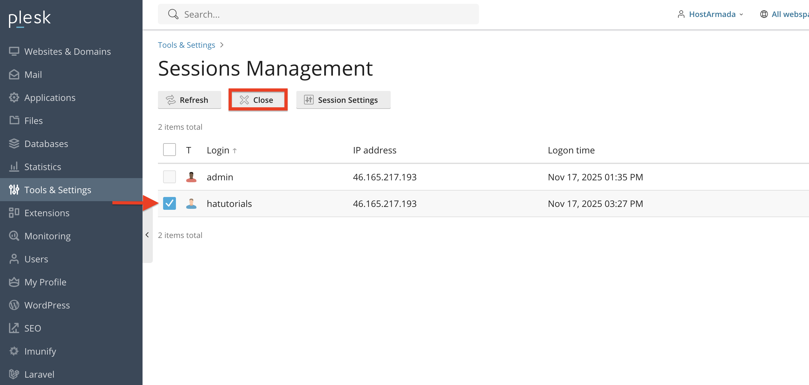809x385 pixels.
Task: Click the admin login name
Action: [x=220, y=177]
